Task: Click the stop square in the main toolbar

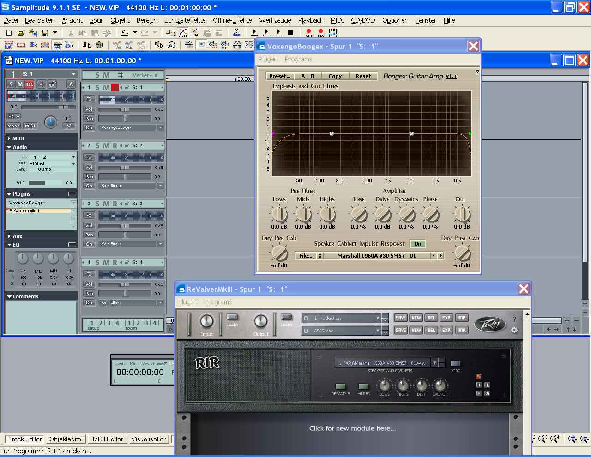Action: point(290,33)
